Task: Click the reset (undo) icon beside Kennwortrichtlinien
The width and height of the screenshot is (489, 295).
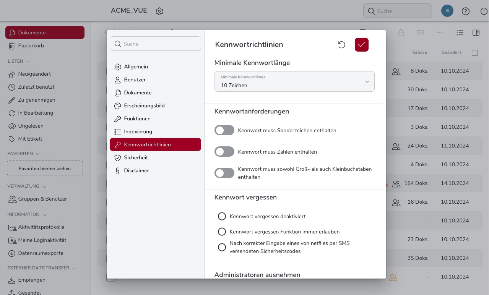Action: coord(341,45)
